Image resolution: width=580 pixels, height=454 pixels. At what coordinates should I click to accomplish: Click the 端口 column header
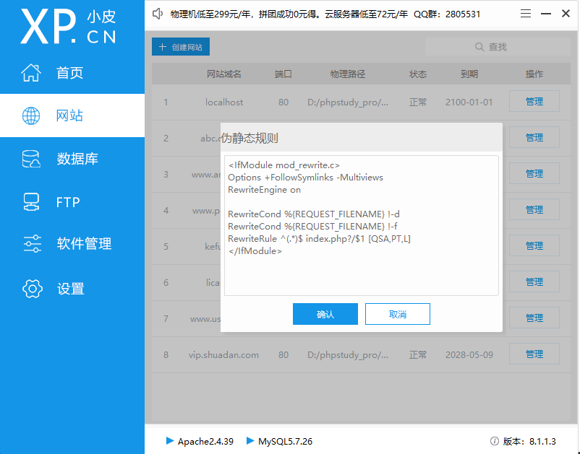(x=283, y=74)
